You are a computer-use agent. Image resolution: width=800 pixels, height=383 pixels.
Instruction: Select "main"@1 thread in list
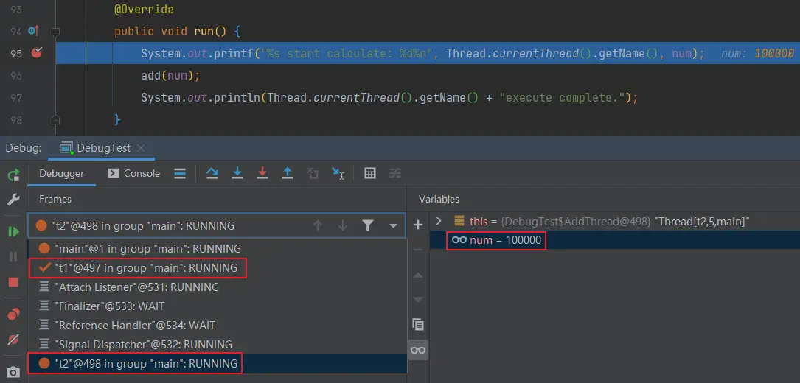[218, 249]
